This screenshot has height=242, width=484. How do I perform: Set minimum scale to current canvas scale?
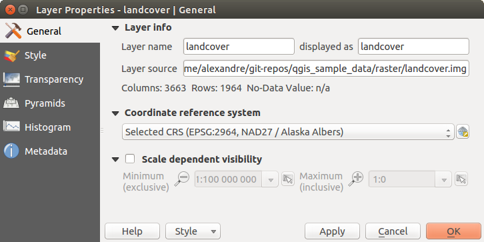pyautogui.click(x=288, y=179)
